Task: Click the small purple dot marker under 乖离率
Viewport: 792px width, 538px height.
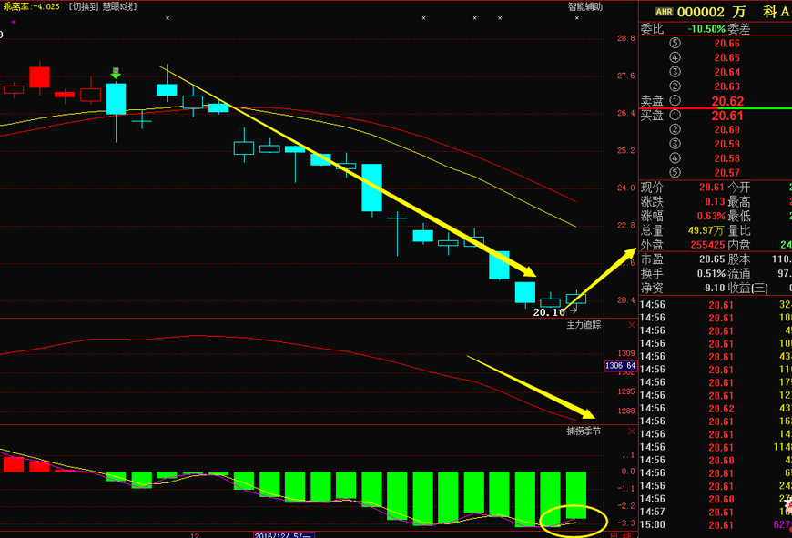Action: point(13,22)
